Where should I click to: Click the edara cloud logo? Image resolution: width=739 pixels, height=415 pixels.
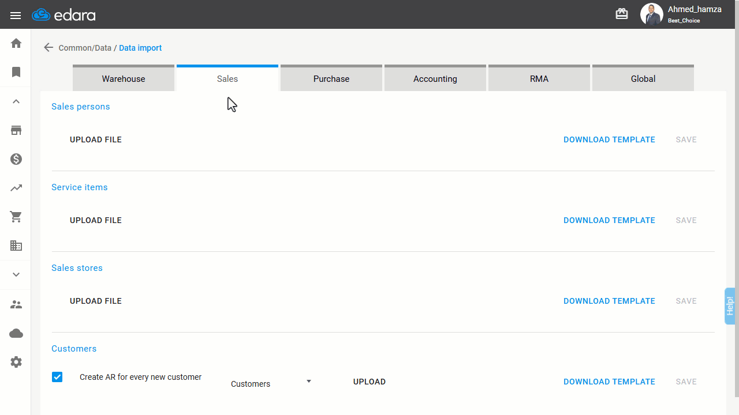click(64, 15)
